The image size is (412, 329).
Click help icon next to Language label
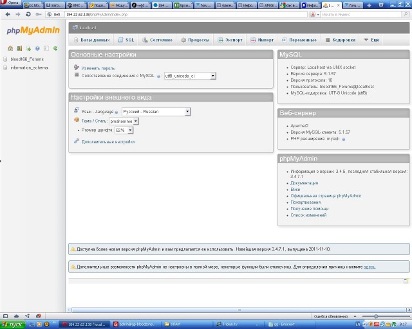[117, 112]
